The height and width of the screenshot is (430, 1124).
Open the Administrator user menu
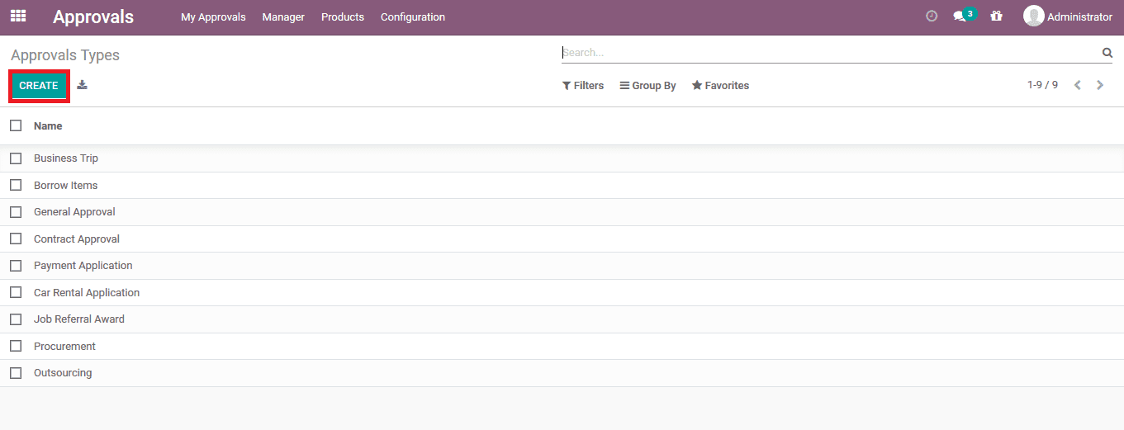[1068, 17]
